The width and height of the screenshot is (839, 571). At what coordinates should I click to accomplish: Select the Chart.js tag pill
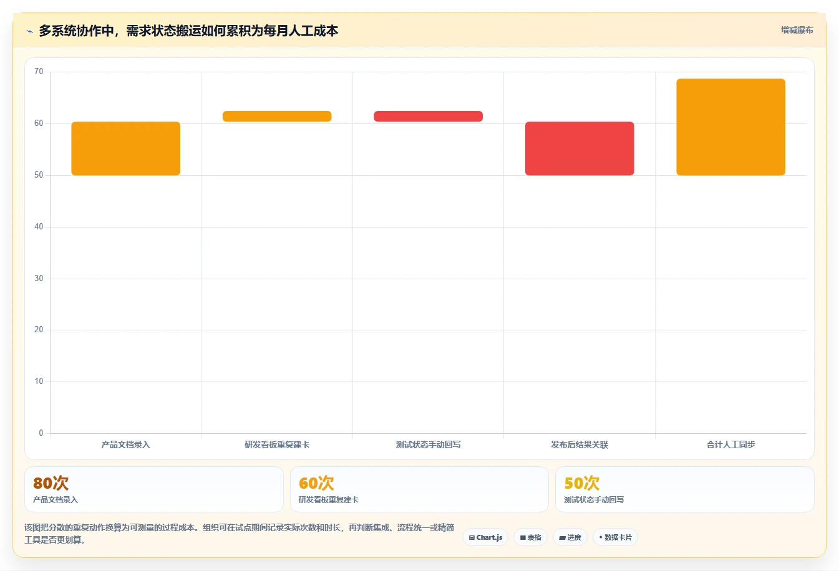click(x=485, y=537)
